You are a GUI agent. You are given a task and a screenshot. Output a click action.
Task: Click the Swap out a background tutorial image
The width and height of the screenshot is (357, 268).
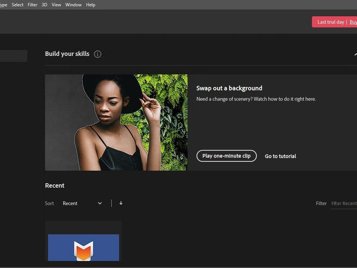coord(116,123)
